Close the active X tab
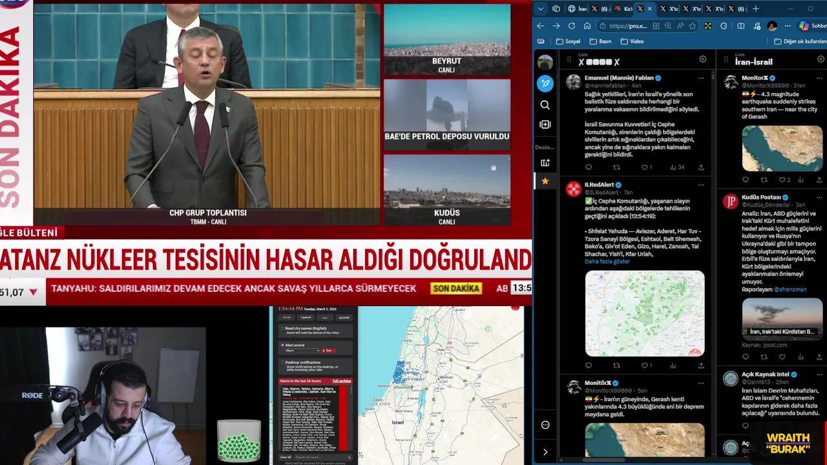This screenshot has width=827, height=465. point(650,8)
